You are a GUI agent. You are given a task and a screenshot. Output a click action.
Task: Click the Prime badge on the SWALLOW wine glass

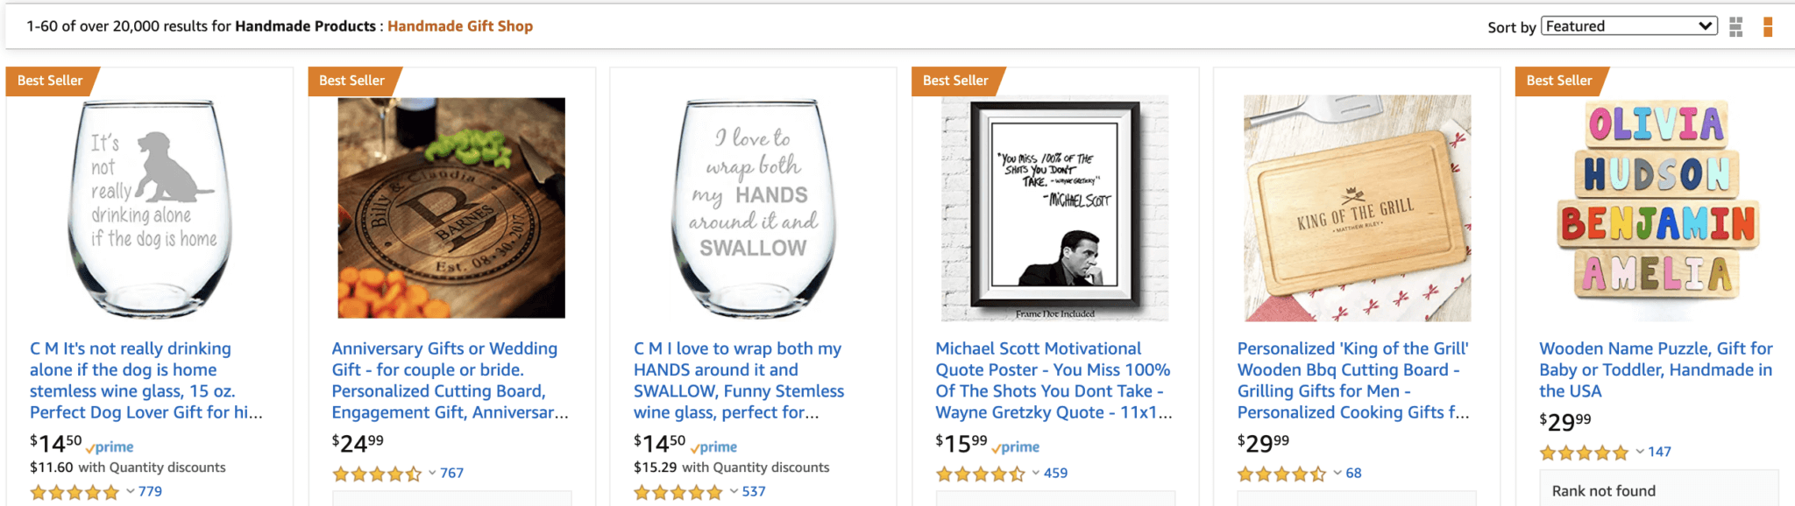pyautogui.click(x=713, y=447)
